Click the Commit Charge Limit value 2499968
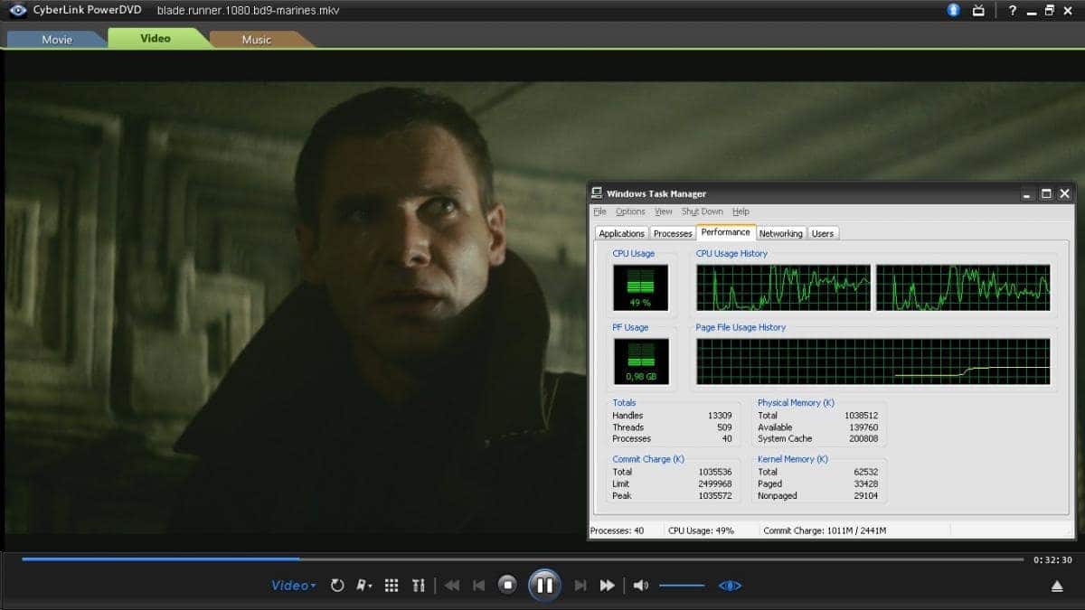 (714, 483)
